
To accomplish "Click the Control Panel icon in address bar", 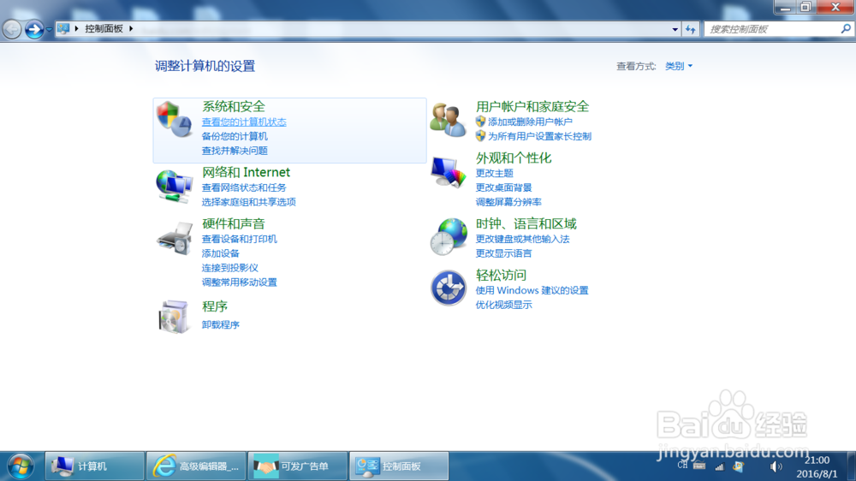I will point(63,28).
